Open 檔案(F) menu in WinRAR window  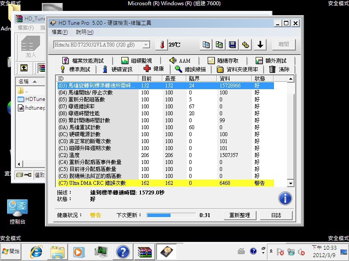coord(26,28)
